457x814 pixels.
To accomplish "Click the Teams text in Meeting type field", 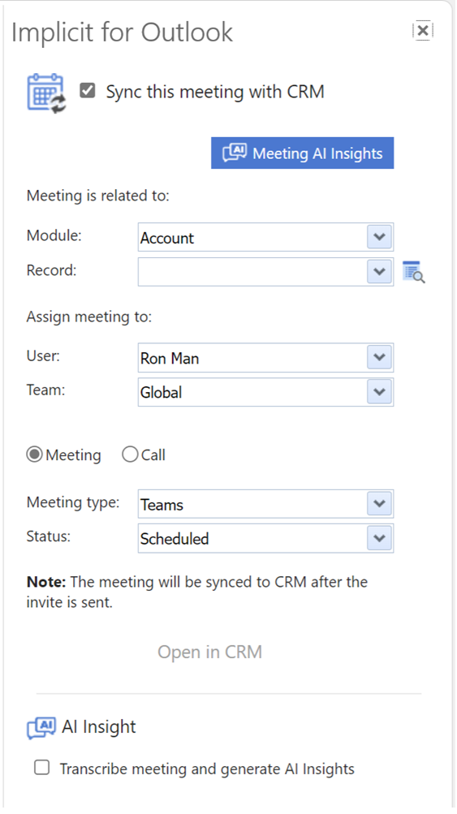I will [162, 505].
